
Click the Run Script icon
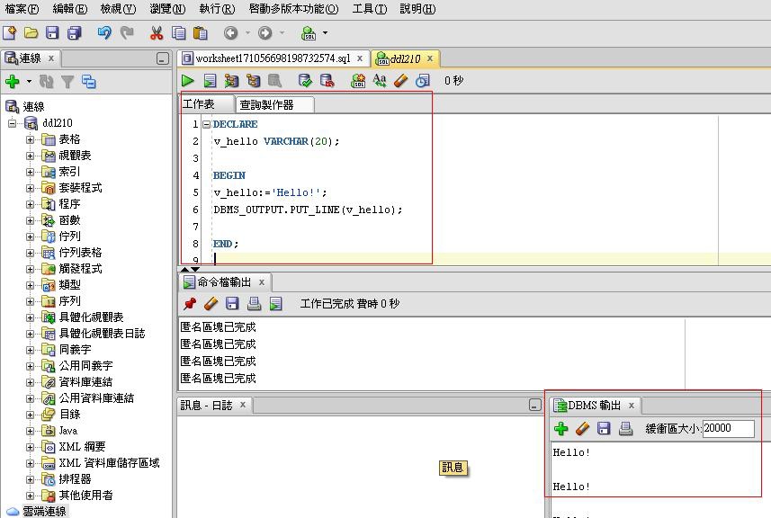211,81
